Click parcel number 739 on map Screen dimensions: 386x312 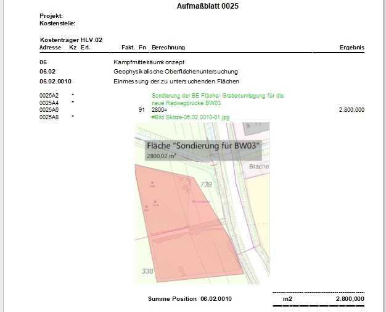pos(205,184)
